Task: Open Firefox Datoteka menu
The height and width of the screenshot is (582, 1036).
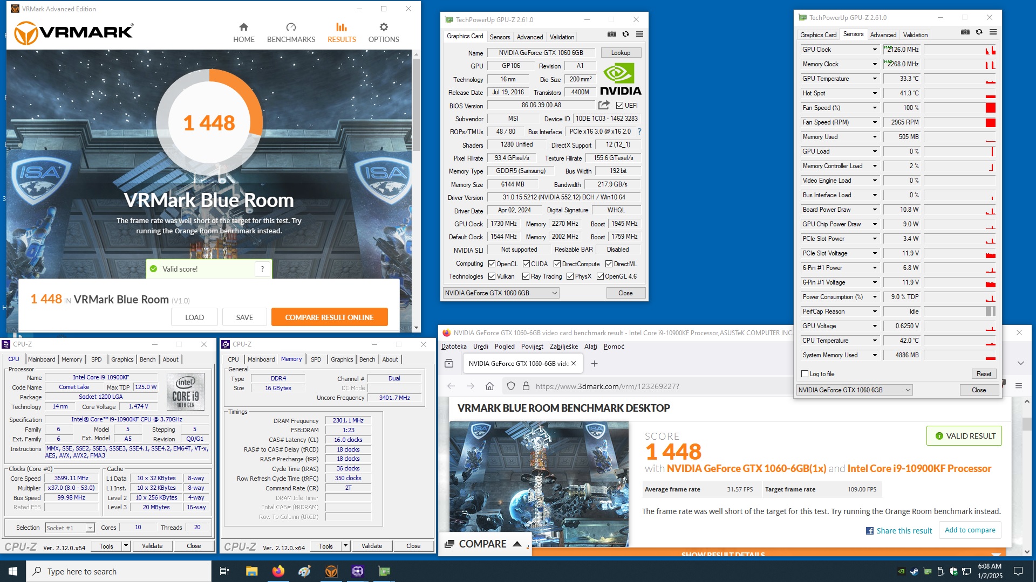Action: click(454, 347)
